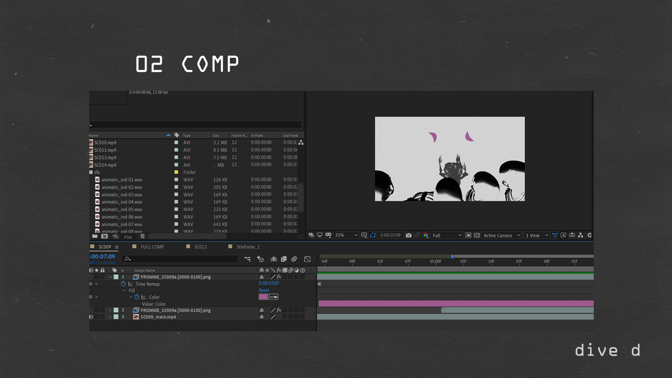Screen dimensions: 672x378
Task: Switch to the FULL COMP tab
Action: point(152,247)
